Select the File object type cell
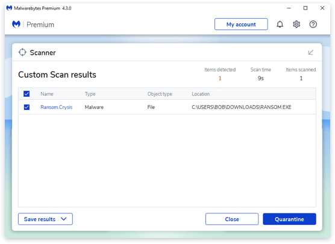Image resolution: width=335 pixels, height=244 pixels. pos(151,107)
